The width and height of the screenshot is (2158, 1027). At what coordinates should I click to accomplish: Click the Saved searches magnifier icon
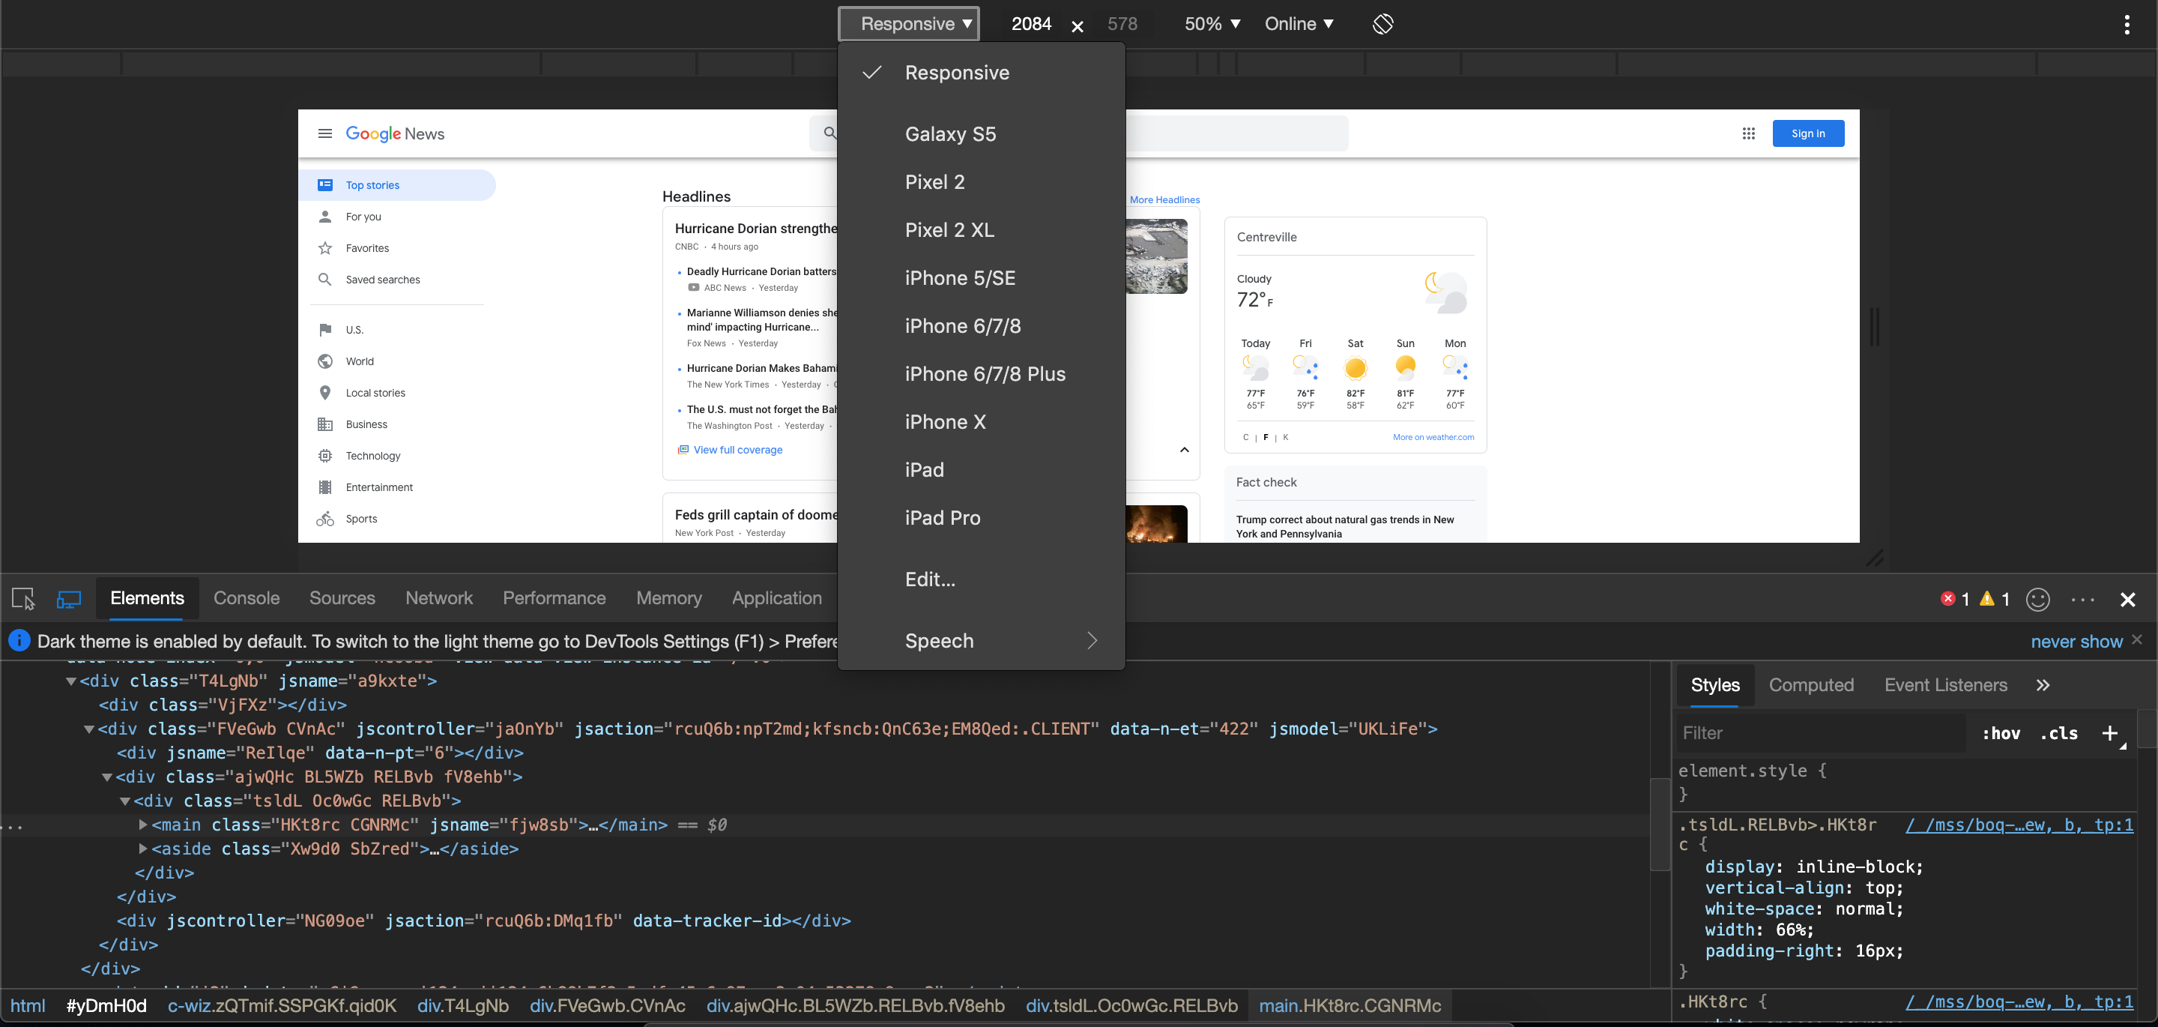pos(325,279)
